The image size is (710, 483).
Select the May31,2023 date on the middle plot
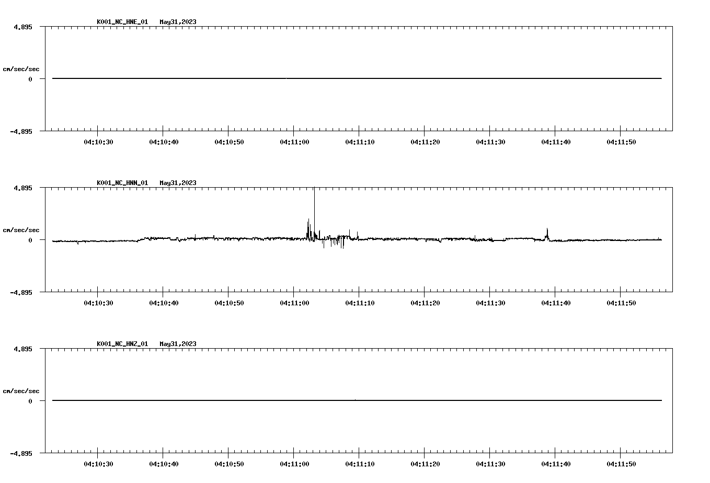(x=178, y=183)
